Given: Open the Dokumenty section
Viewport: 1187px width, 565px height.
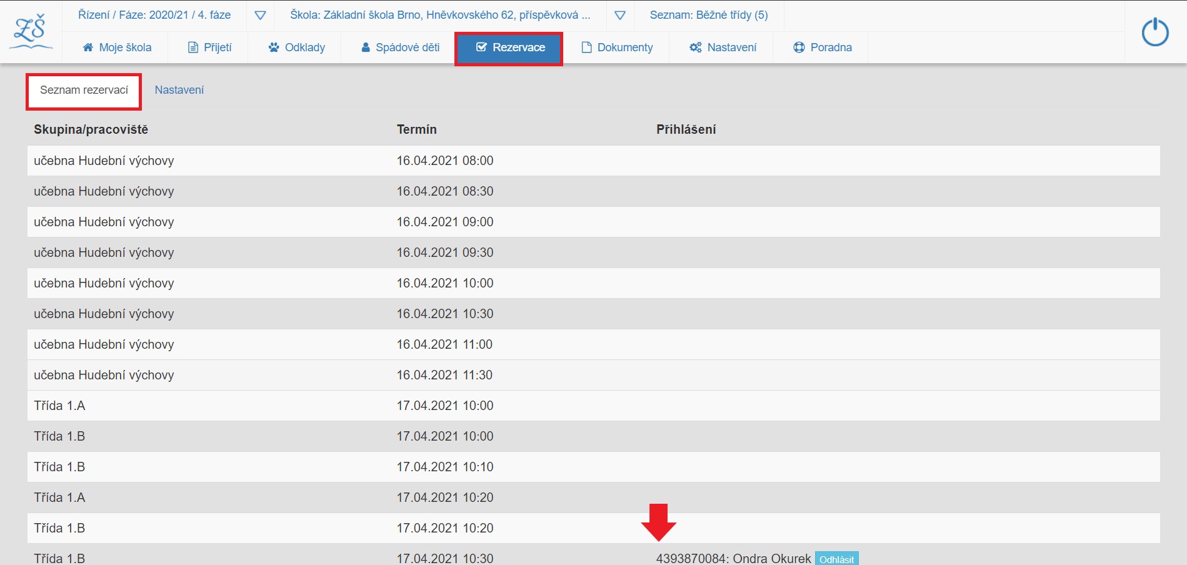Looking at the screenshot, I should point(617,47).
